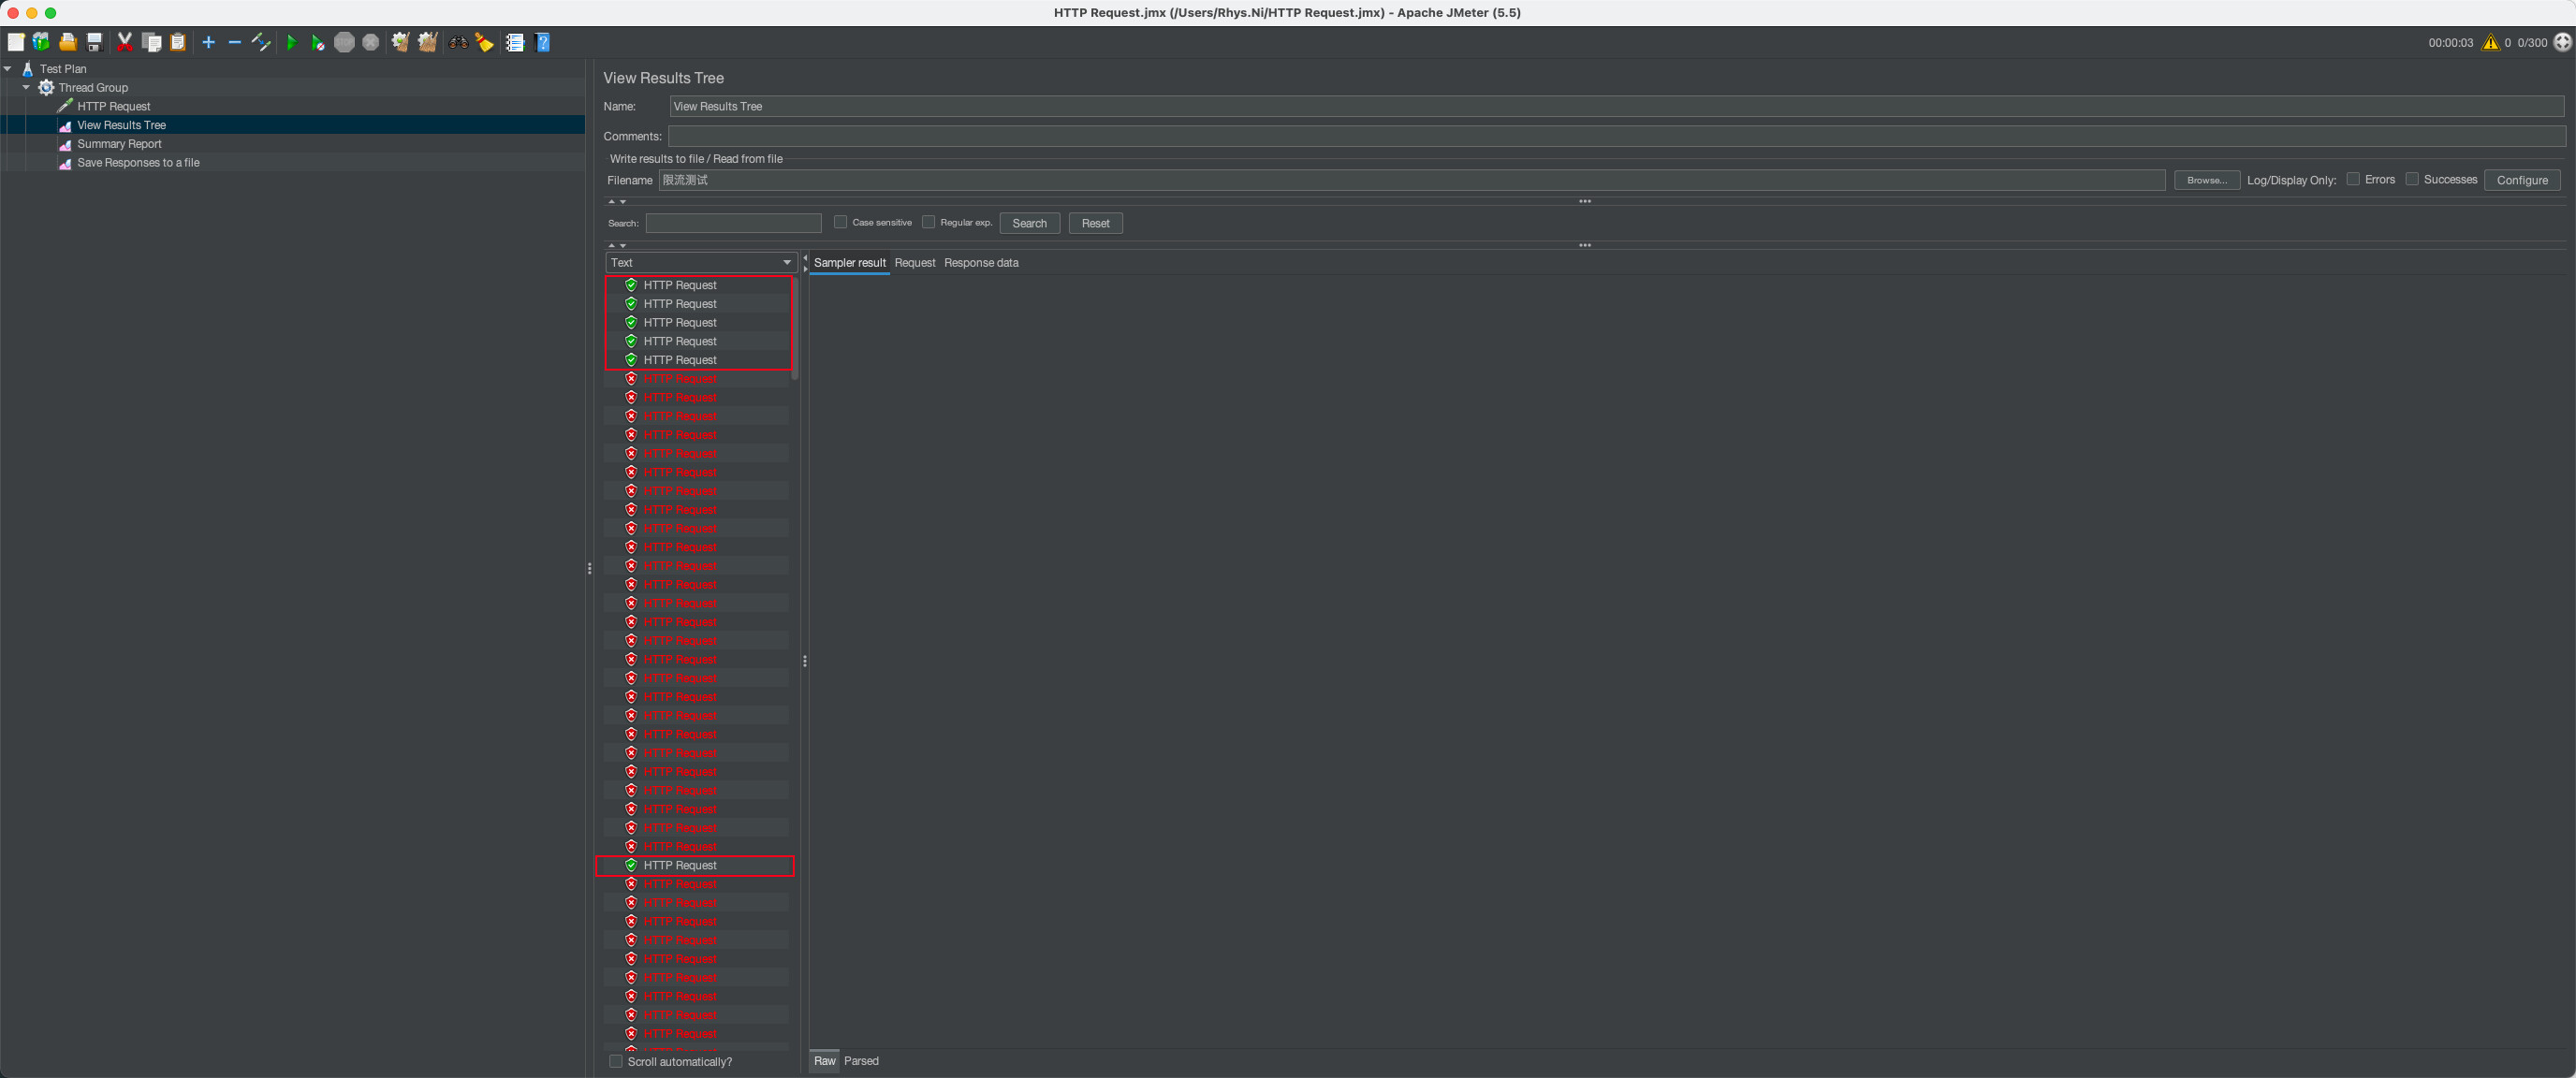This screenshot has height=1078, width=2576.
Task: Switch to the Parsed tab
Action: coord(860,1060)
